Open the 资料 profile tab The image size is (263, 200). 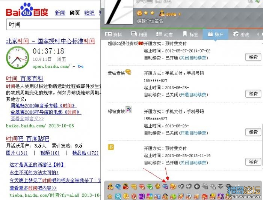[113, 34]
